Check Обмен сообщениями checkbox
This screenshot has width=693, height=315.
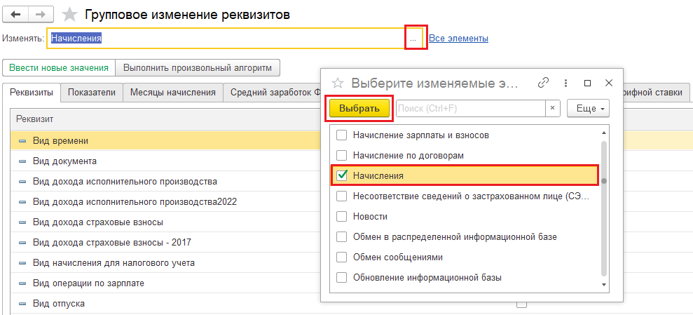342,257
